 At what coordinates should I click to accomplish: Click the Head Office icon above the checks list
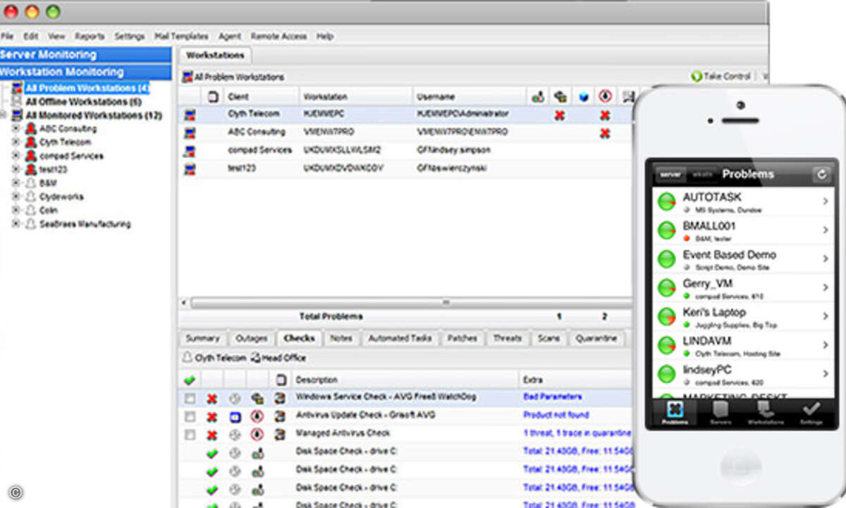click(x=255, y=358)
